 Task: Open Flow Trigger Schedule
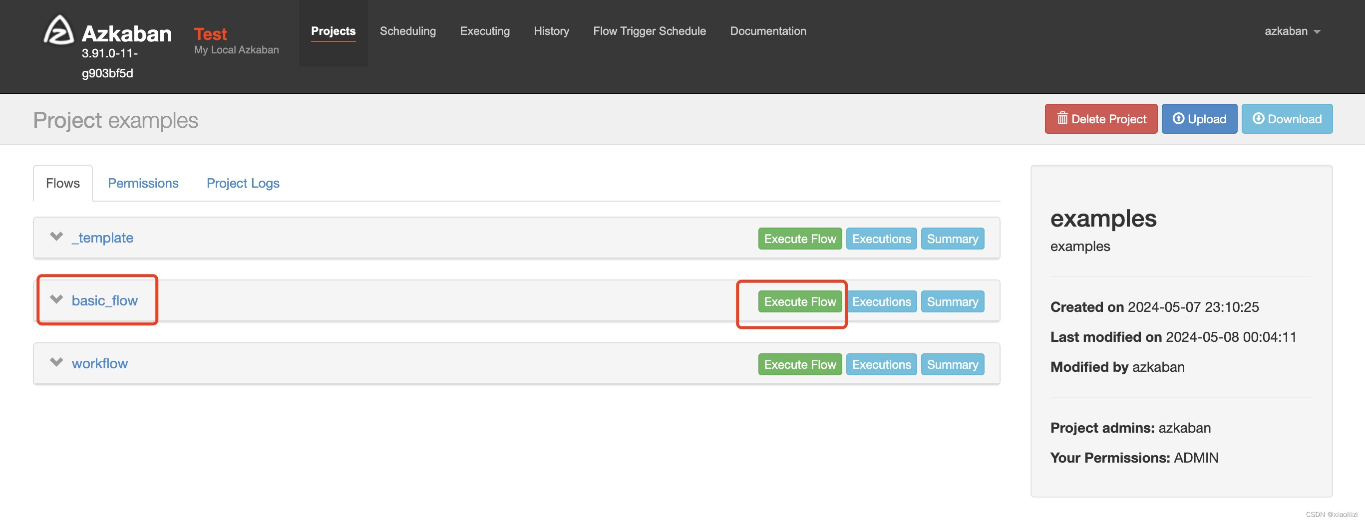(649, 31)
